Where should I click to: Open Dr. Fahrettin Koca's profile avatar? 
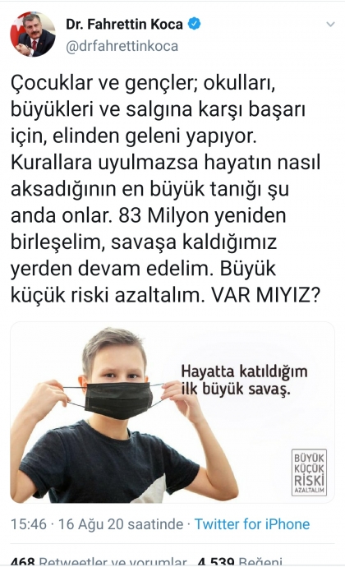tap(33, 34)
